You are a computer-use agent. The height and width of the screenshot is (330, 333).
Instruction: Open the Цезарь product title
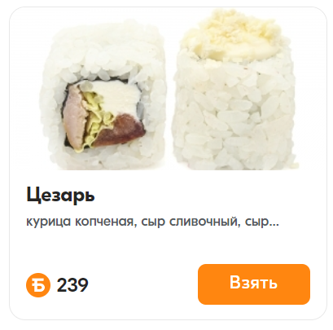click(60, 195)
